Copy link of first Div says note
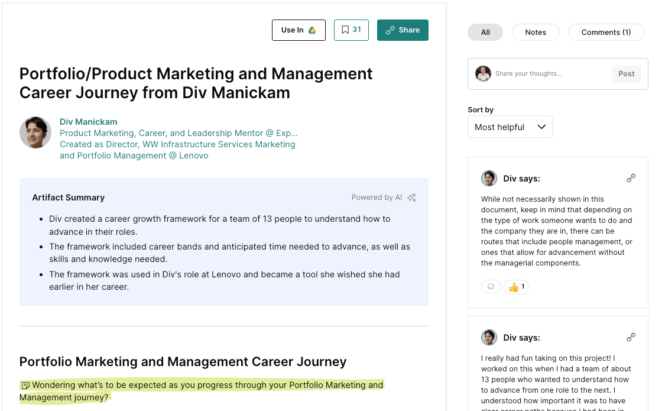 point(631,178)
